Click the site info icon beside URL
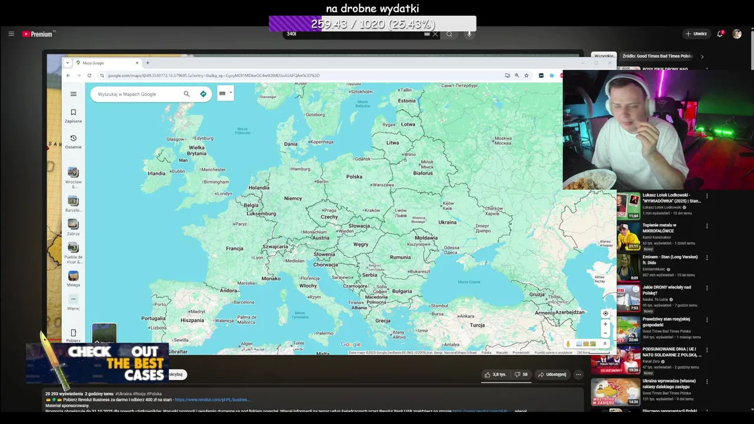The image size is (754, 424). [x=101, y=75]
